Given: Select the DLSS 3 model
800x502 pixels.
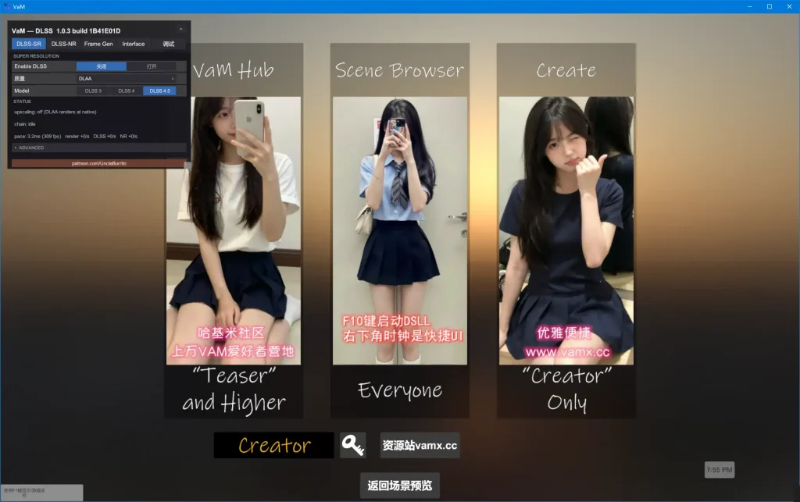Looking at the screenshot, I should tap(93, 91).
